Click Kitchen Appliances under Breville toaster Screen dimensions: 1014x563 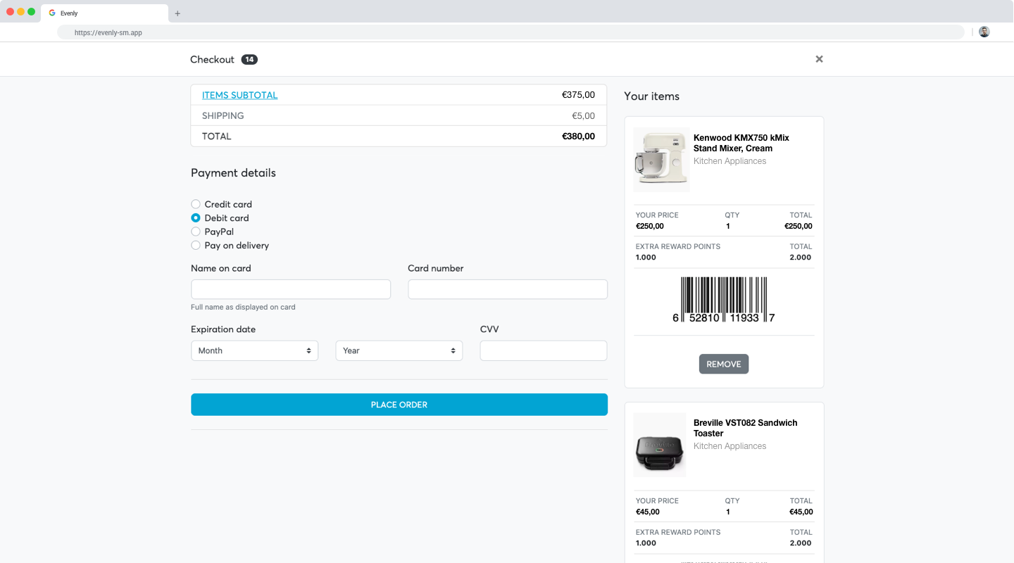click(x=730, y=446)
